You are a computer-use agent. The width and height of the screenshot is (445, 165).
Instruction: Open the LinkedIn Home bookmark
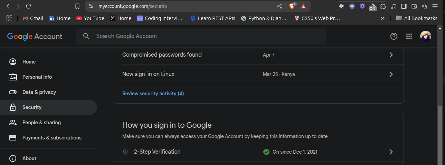[60, 18]
